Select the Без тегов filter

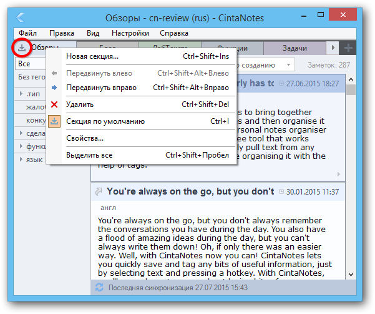click(31, 77)
